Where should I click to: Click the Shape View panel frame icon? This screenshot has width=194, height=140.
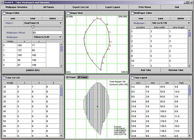click(68, 13)
